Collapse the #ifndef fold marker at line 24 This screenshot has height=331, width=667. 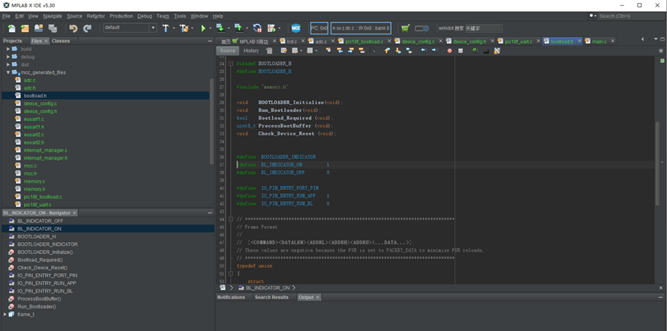point(231,63)
